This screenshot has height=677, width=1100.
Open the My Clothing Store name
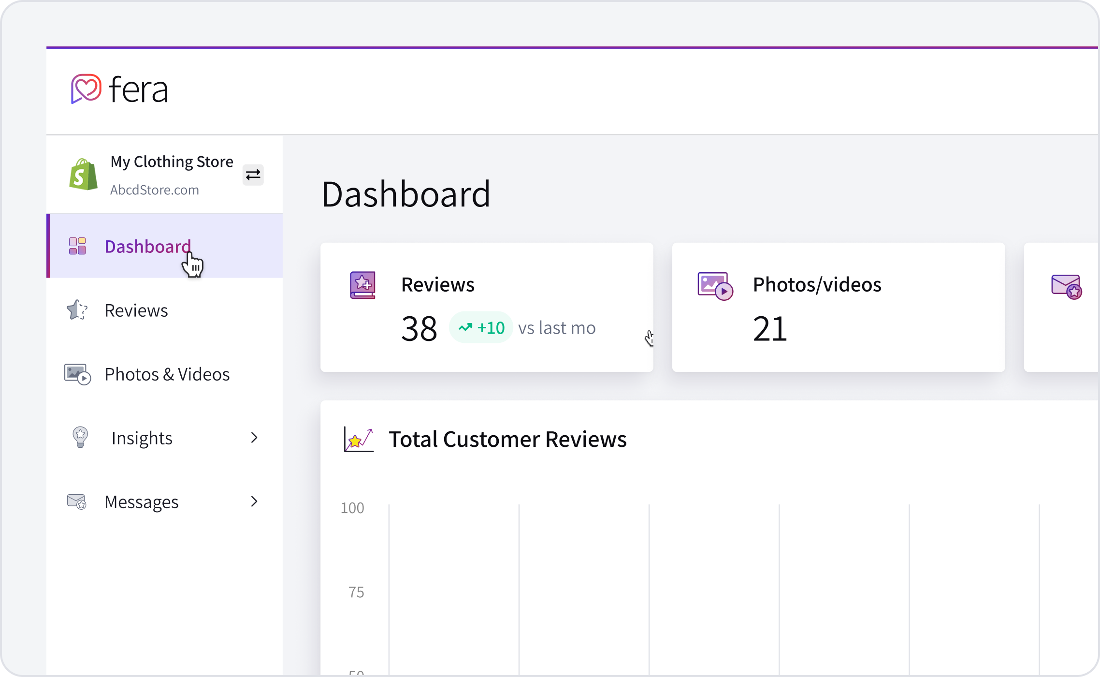[x=172, y=162]
